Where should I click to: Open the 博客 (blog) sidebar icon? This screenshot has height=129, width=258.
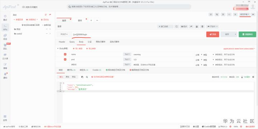pos(5,66)
